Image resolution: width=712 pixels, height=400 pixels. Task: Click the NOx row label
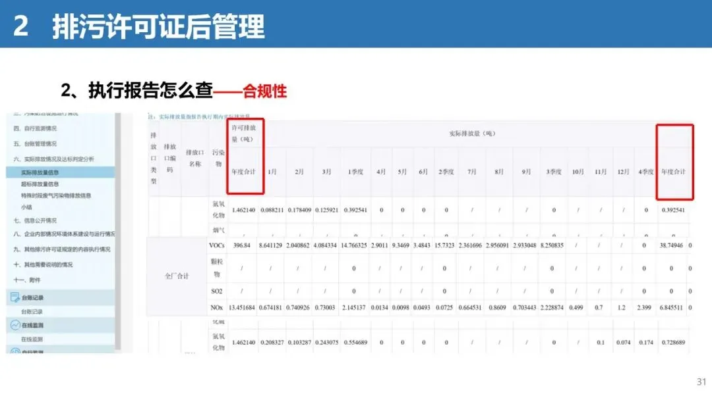pyautogui.click(x=217, y=308)
